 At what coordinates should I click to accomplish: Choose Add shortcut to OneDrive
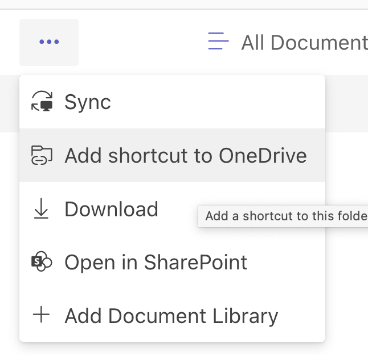172,155
